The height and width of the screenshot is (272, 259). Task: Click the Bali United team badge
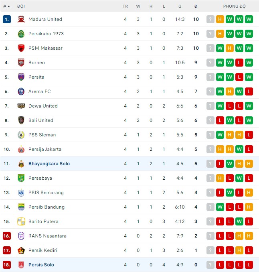tap(21, 120)
